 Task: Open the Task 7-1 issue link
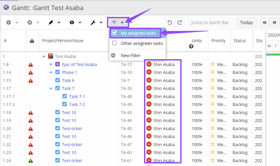click(77, 97)
